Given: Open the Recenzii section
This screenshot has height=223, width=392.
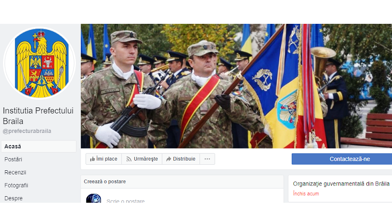Looking at the screenshot, I should pyautogui.click(x=15, y=172).
